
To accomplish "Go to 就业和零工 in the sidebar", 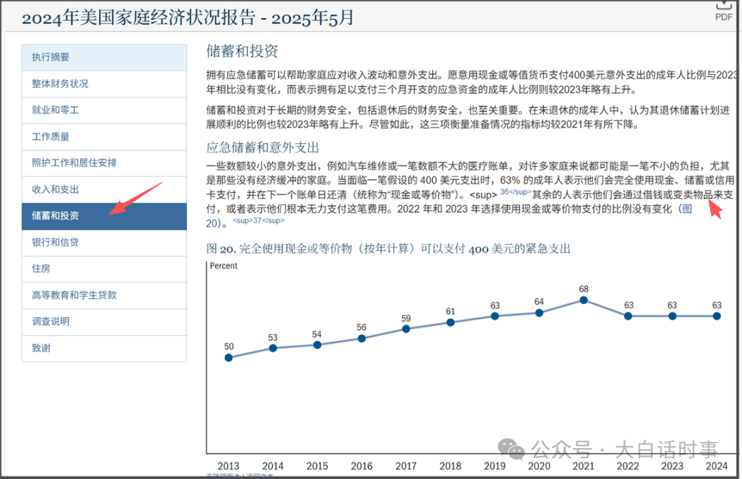I will 104,110.
